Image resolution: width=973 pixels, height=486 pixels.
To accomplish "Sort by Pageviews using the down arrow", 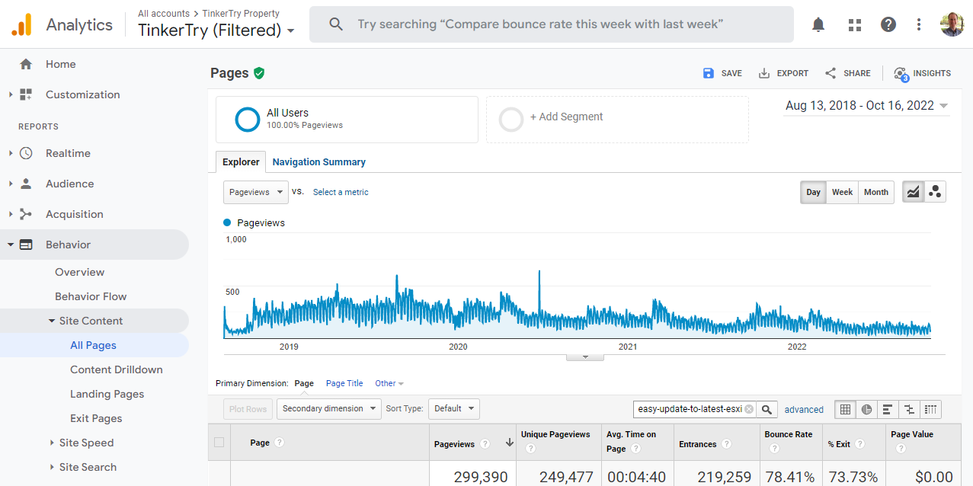I will click(x=509, y=443).
